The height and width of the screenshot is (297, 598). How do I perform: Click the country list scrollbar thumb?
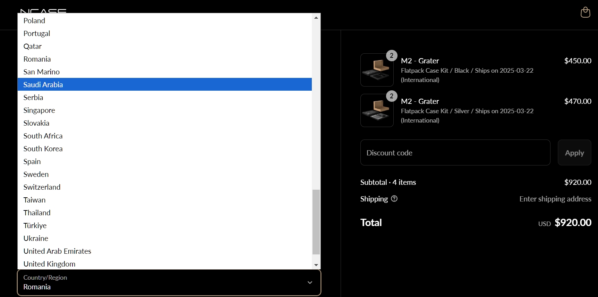tap(316, 222)
